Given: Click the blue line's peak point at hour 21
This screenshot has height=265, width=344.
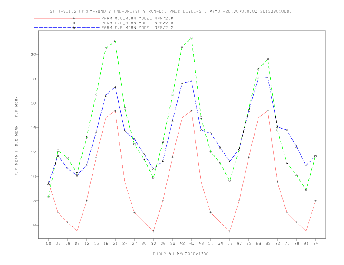Looking at the screenshot, I should tap(115, 87).
